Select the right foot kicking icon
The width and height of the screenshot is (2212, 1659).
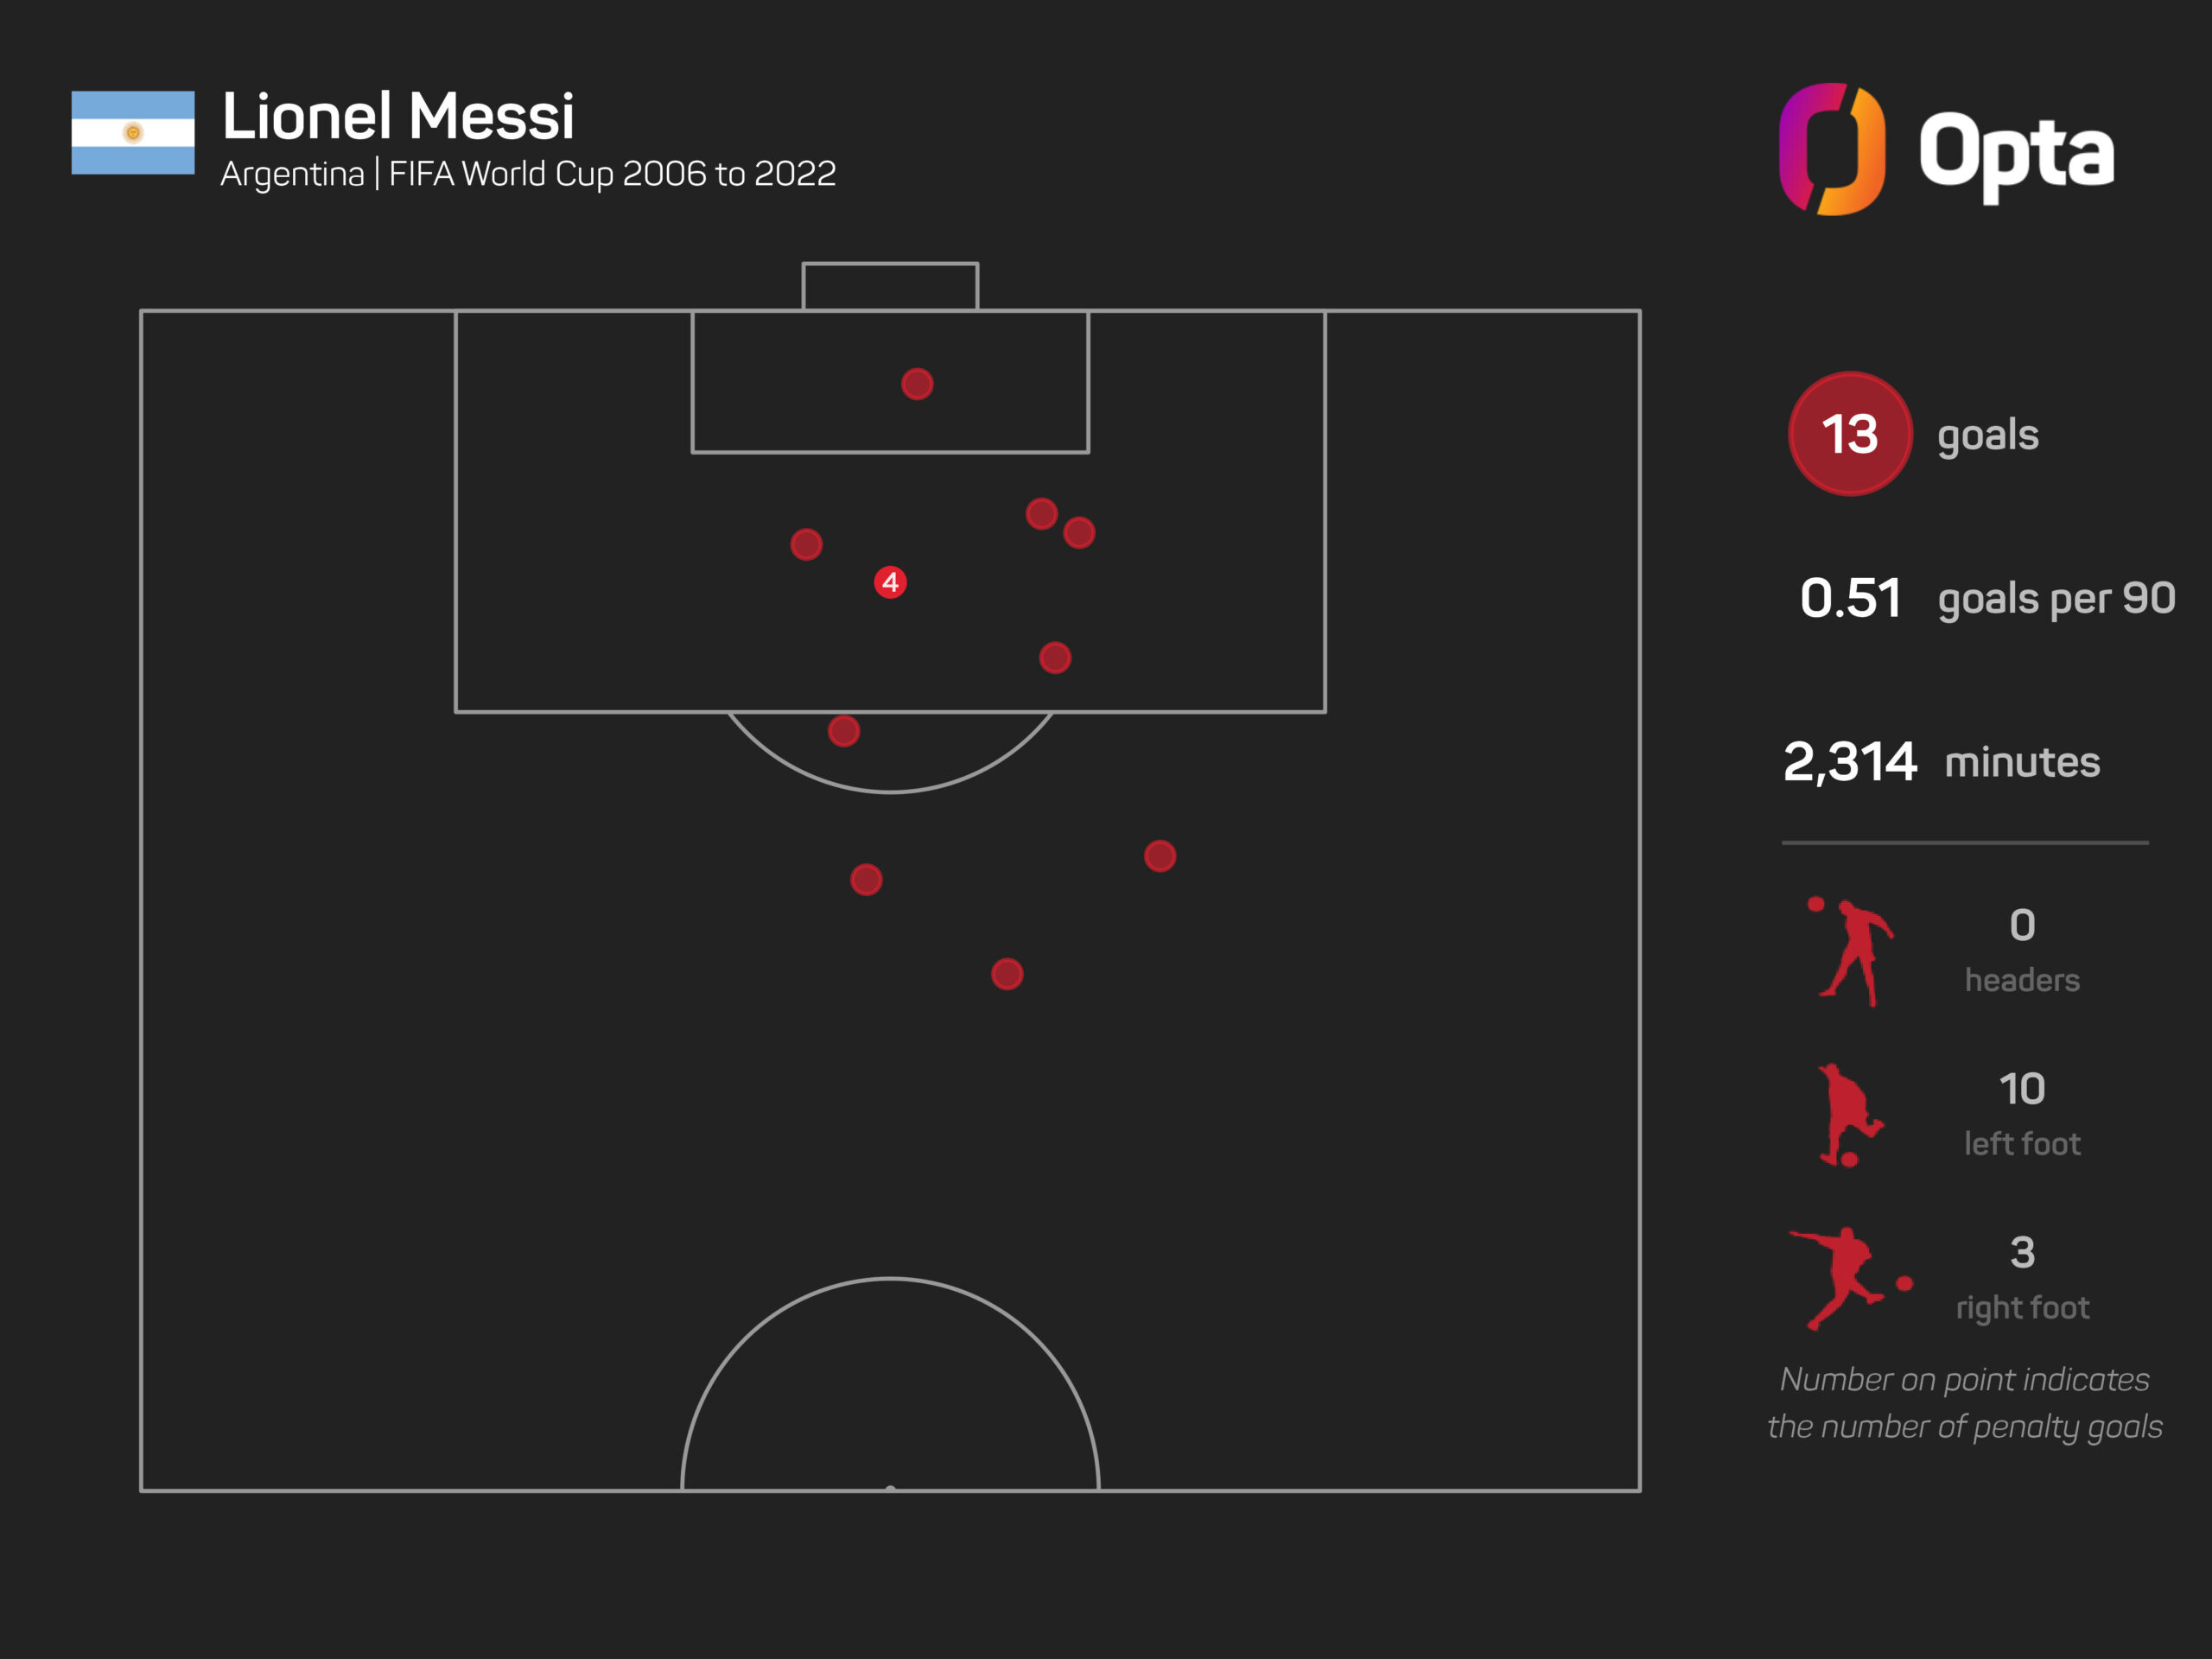(x=1851, y=1278)
